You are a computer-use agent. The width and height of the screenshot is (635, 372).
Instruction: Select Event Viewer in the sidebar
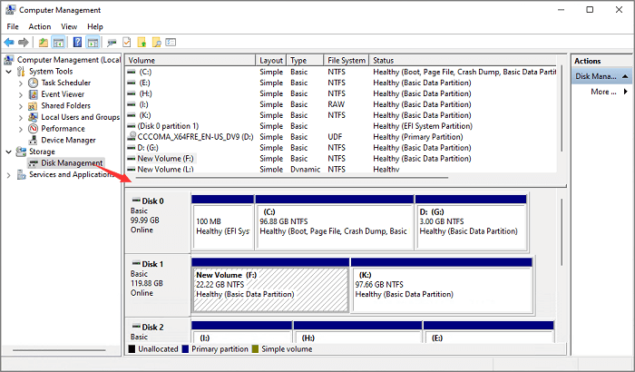(62, 94)
